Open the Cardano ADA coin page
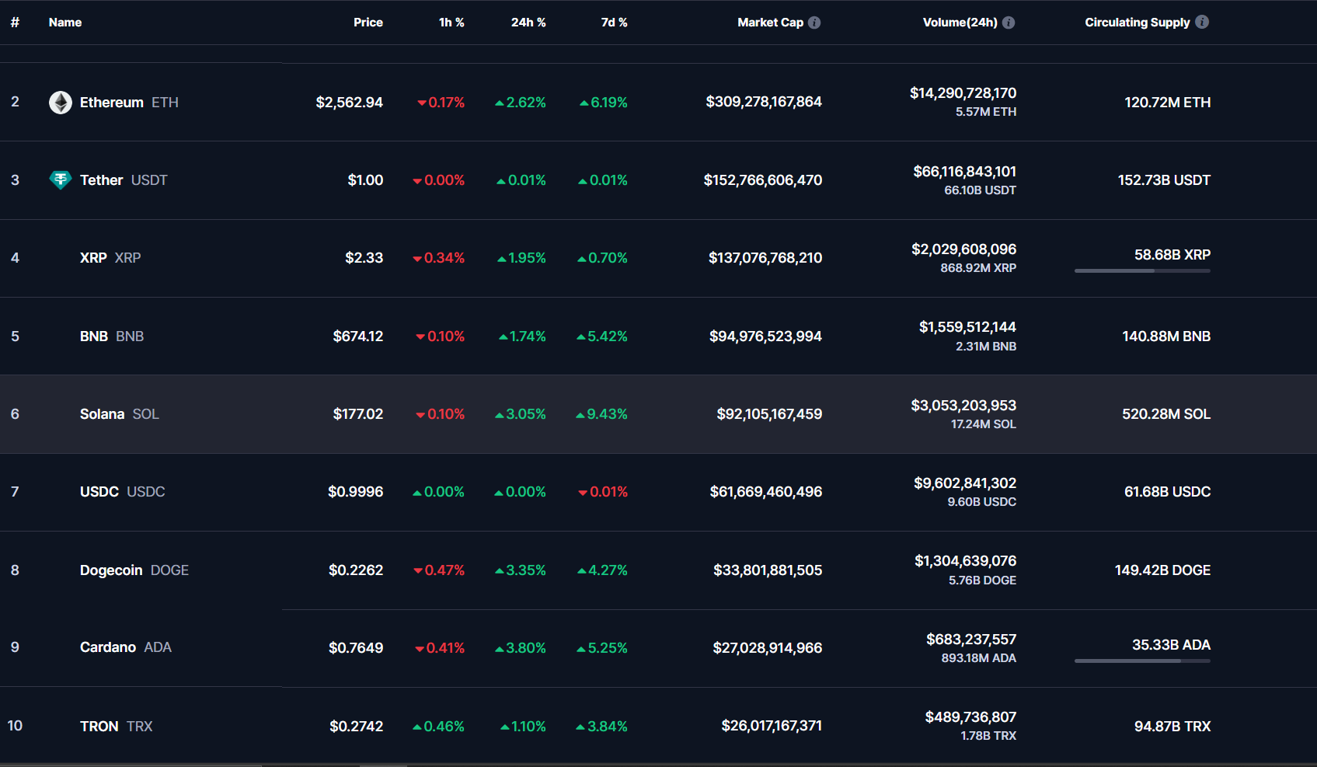This screenshot has height=767, width=1317. (x=126, y=647)
